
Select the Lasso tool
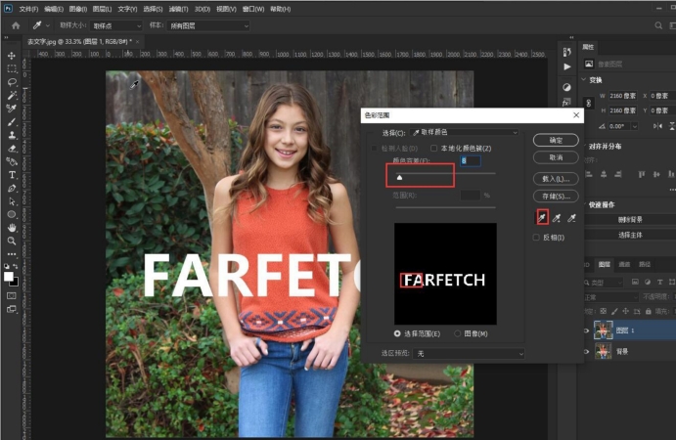coord(12,82)
